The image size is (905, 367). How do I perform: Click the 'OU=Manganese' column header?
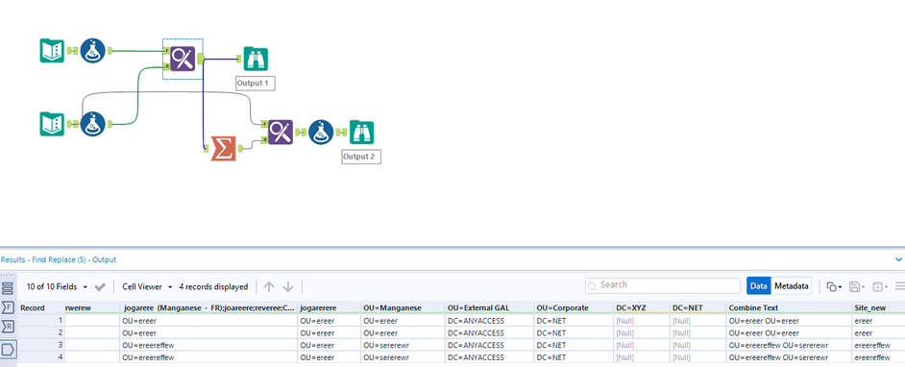pos(403,308)
